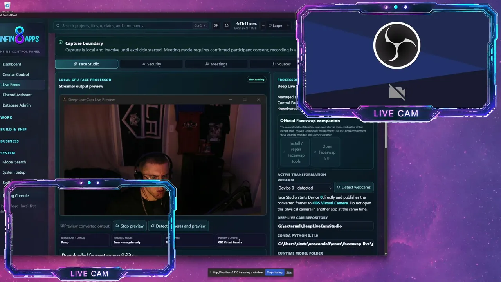Click the camera-off icon in Live Cam overlay

[397, 92]
